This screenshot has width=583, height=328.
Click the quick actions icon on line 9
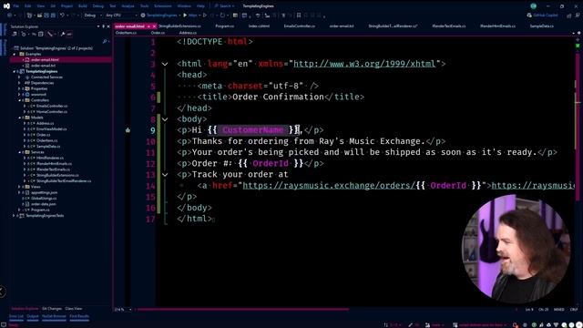click(x=128, y=130)
